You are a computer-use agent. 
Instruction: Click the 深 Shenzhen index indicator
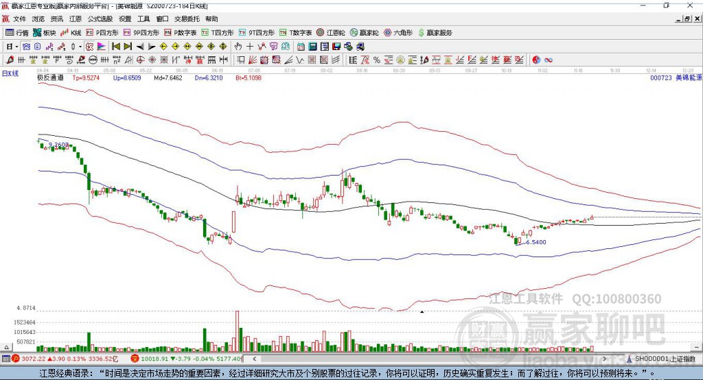[x=135, y=359]
